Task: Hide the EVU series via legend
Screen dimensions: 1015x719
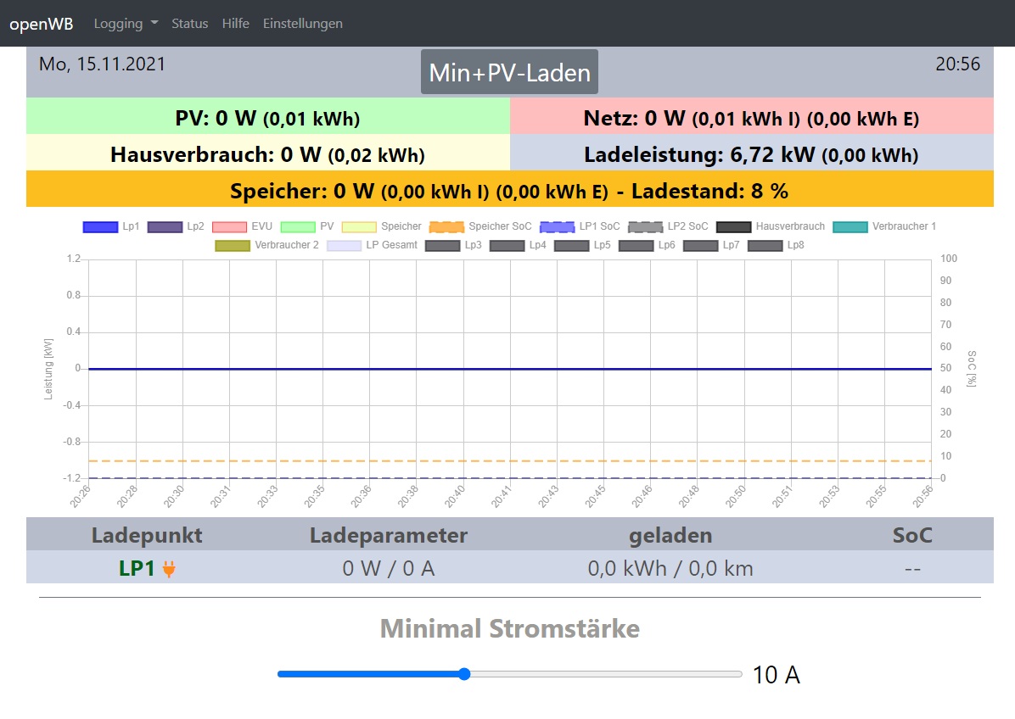Action: [228, 227]
